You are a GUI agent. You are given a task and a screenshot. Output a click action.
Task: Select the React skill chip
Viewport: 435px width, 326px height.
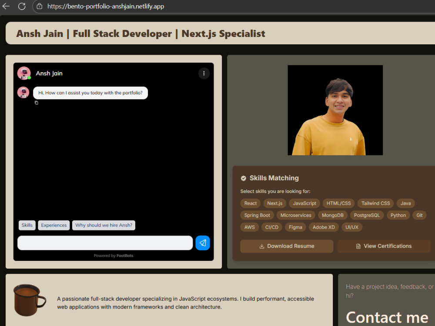(x=250, y=203)
